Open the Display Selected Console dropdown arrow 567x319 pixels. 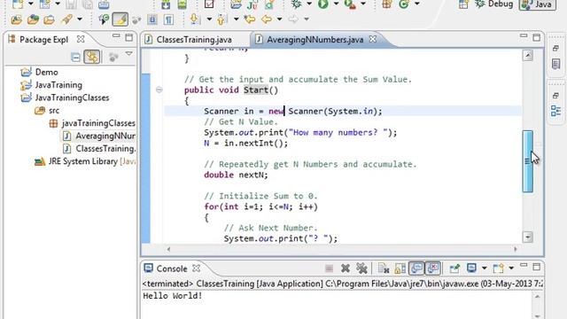tap(485, 268)
